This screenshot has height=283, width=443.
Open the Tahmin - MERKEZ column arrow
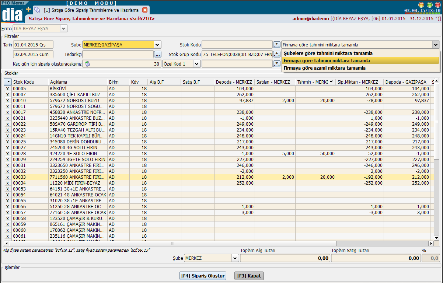pos(331,82)
